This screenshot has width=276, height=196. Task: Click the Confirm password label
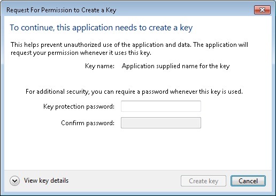point(88,123)
